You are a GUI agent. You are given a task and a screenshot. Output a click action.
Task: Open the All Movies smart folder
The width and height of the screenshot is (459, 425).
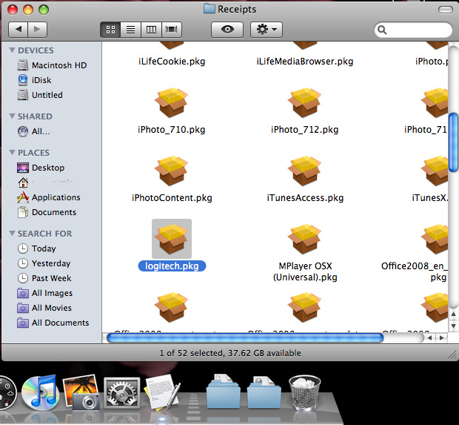pyautogui.click(x=44, y=308)
